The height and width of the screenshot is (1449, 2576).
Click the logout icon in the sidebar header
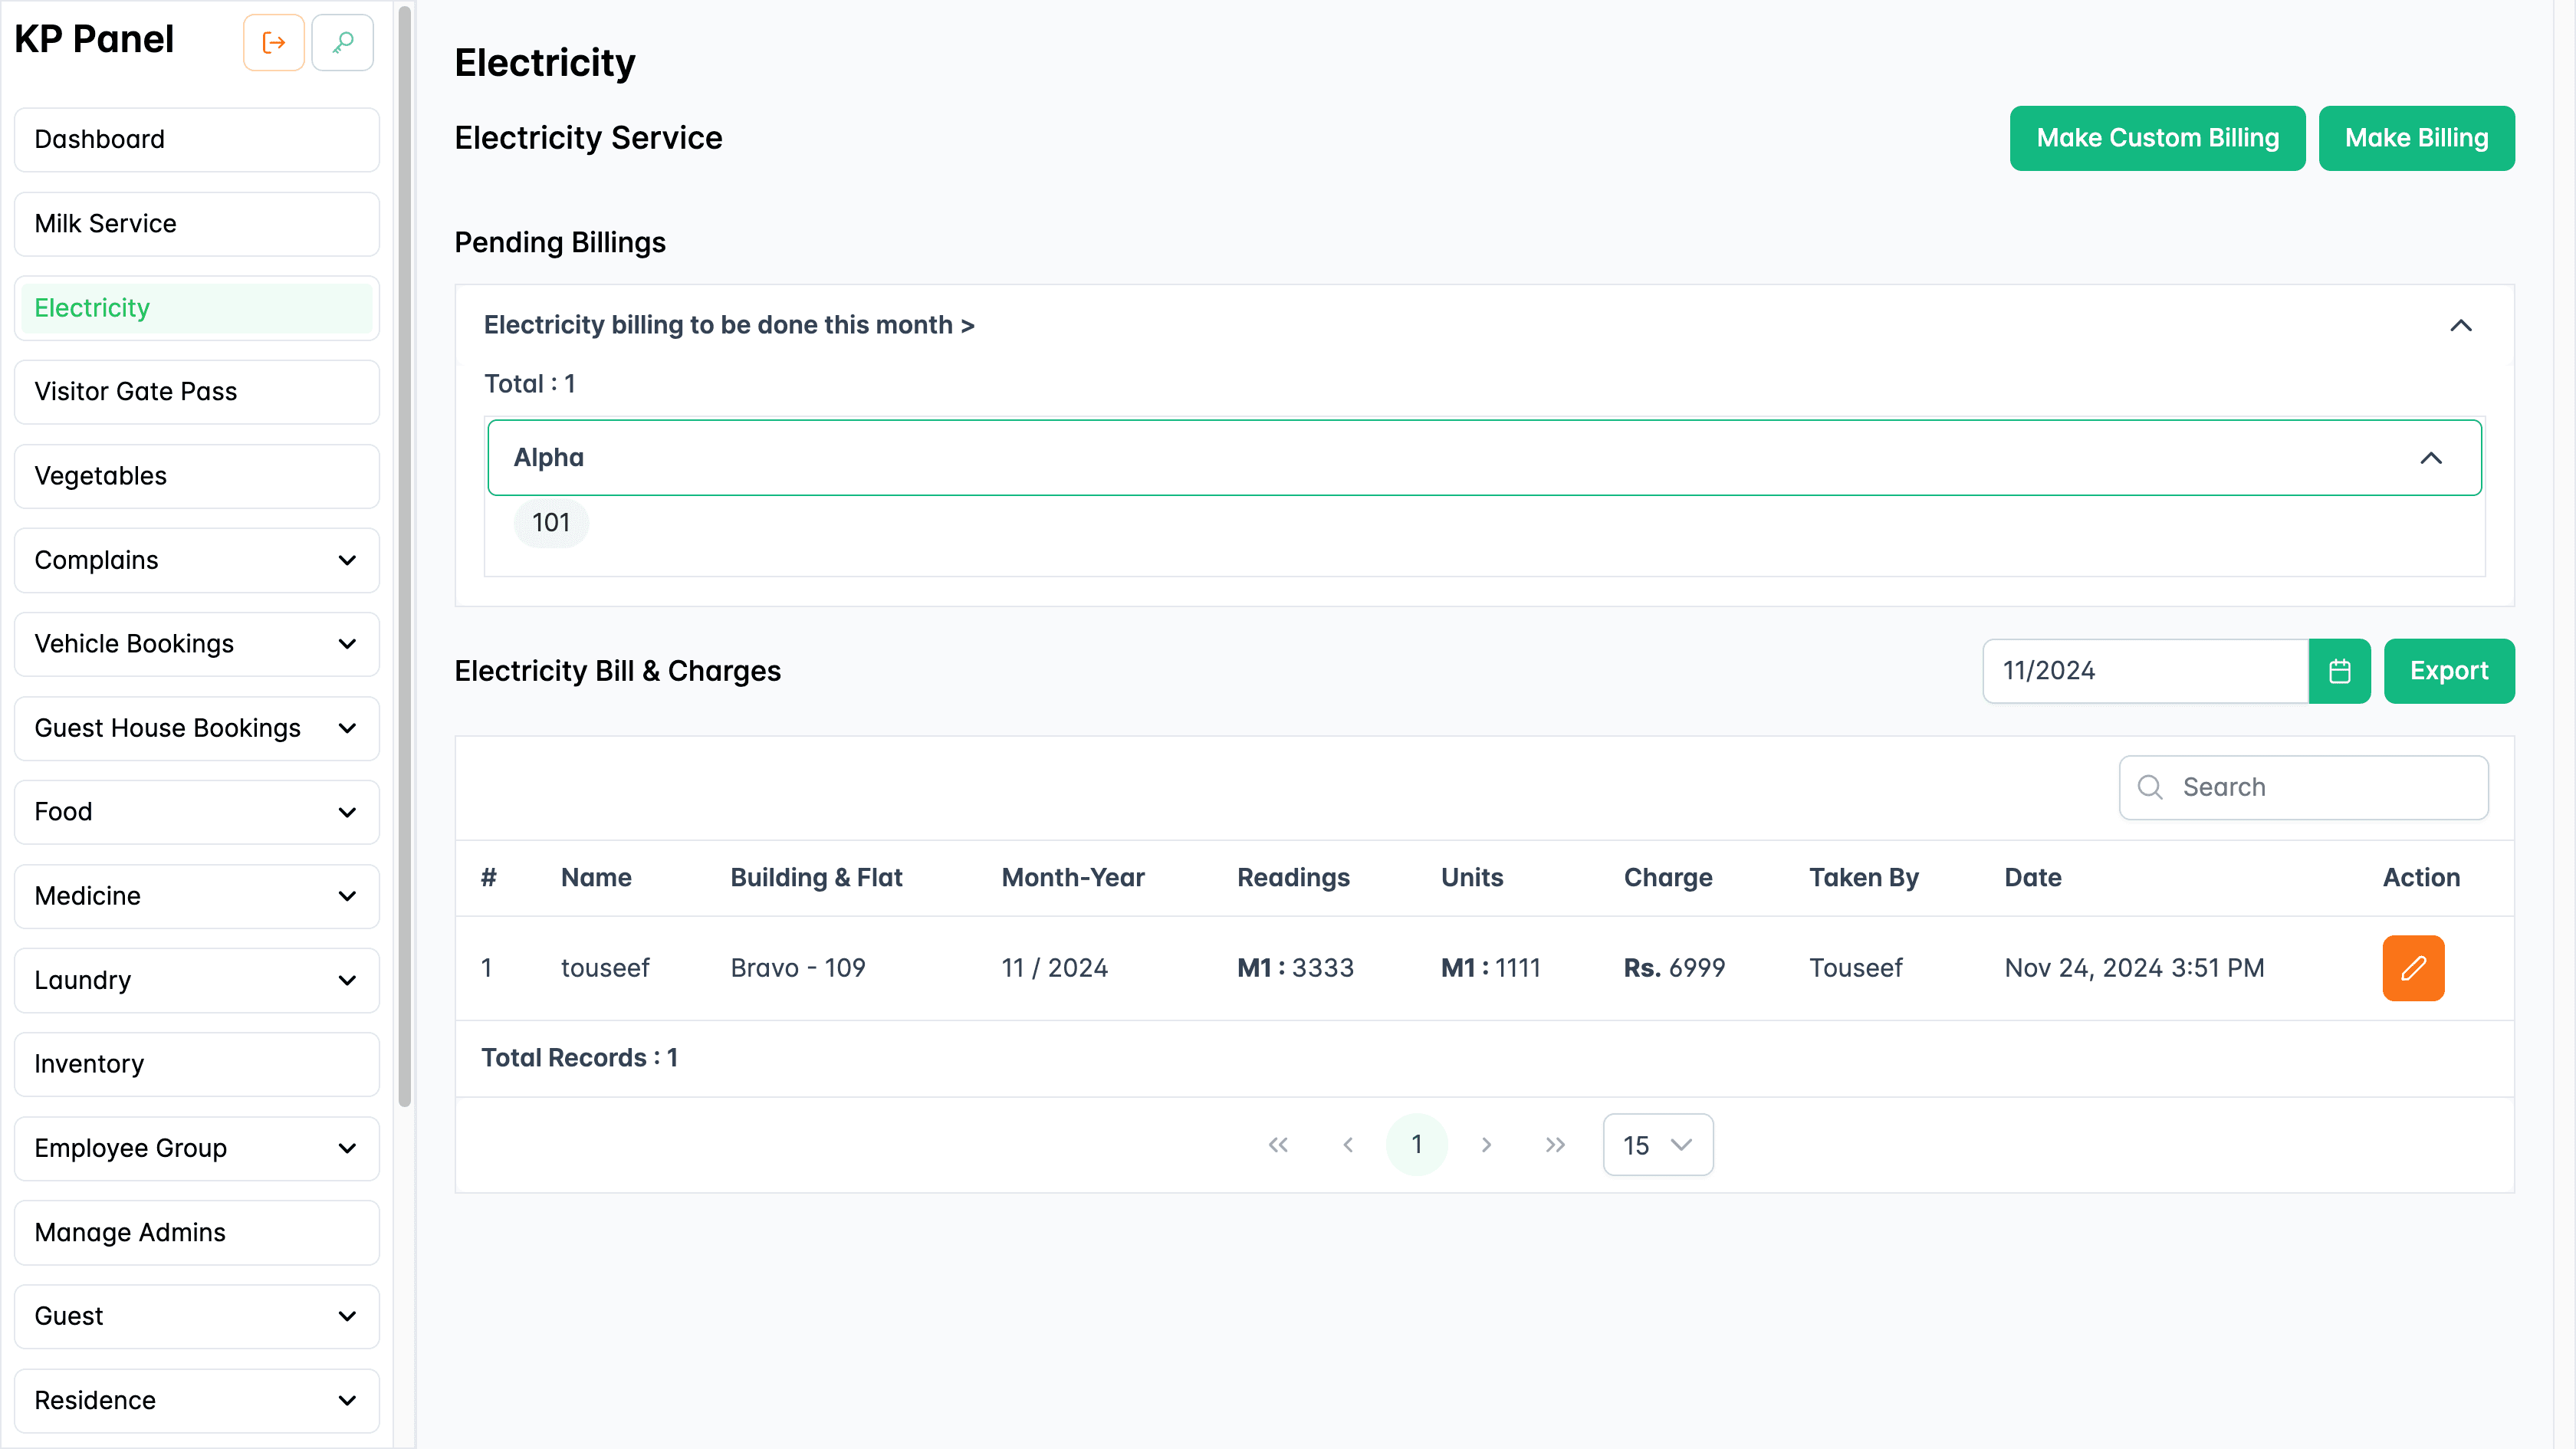pyautogui.click(x=273, y=42)
